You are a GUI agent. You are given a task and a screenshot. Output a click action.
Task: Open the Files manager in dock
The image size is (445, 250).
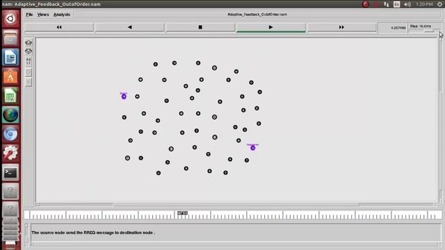[10, 37]
